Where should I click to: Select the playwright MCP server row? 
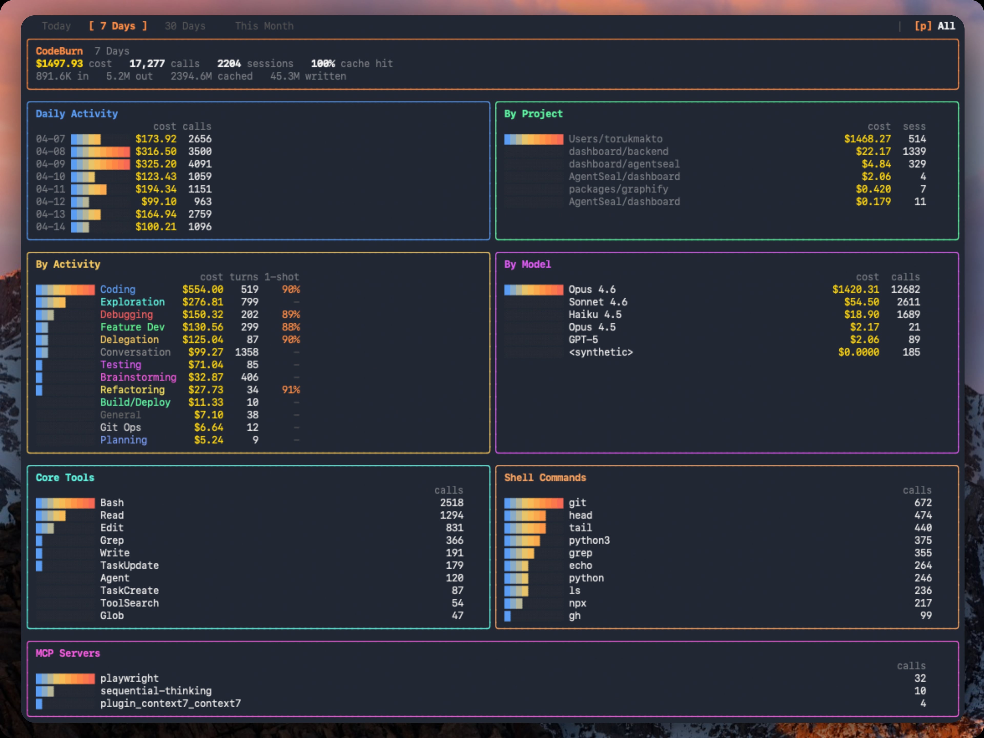pyautogui.click(x=129, y=678)
